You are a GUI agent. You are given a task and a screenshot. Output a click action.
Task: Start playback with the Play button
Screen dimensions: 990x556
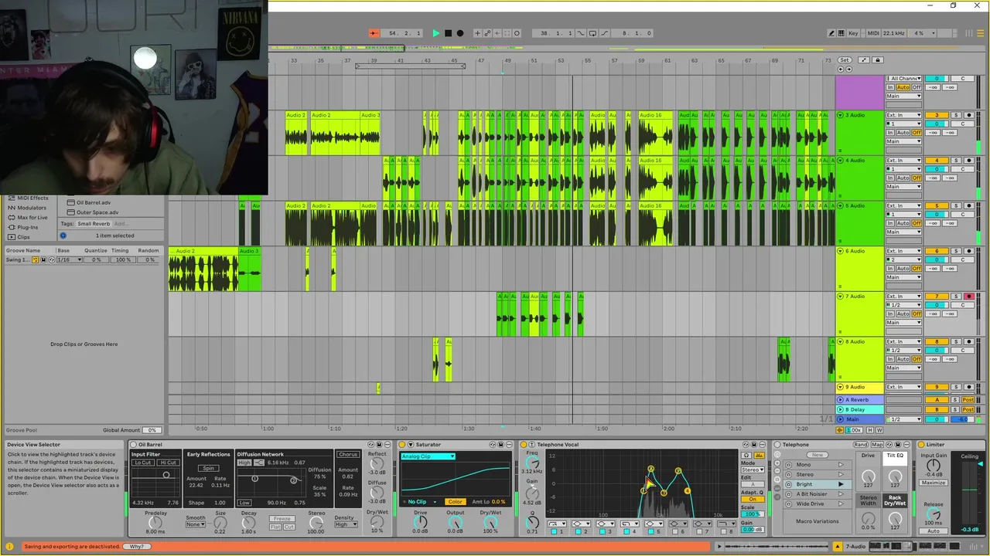(x=436, y=33)
